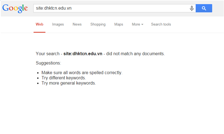Click the Try different keywords suggestion

pos(64,78)
